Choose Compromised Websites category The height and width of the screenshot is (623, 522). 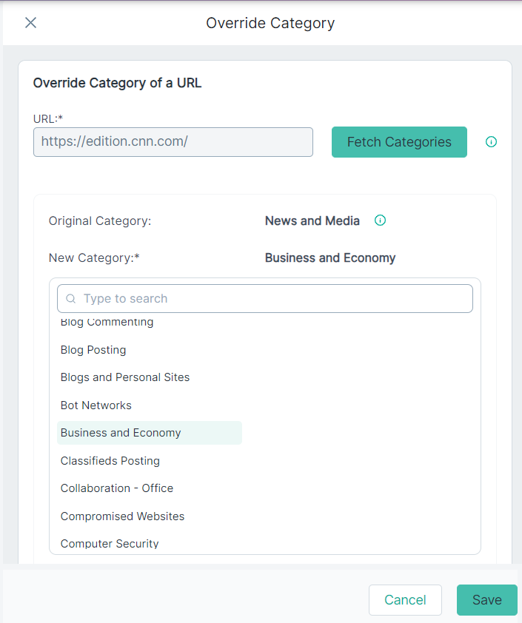point(122,516)
